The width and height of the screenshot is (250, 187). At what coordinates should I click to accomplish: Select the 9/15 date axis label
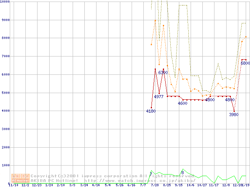tap(179, 185)
